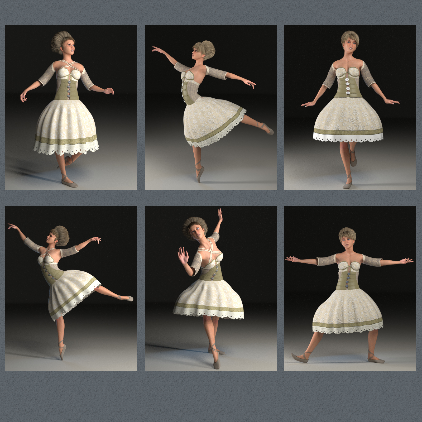Pick the wide-stance render with arms stretched sideways
Viewport: 422px width, 422px height.
click(x=350, y=288)
